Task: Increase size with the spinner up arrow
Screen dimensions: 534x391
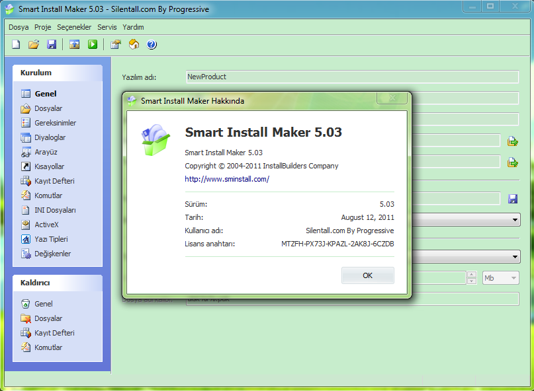Action: tap(472, 275)
